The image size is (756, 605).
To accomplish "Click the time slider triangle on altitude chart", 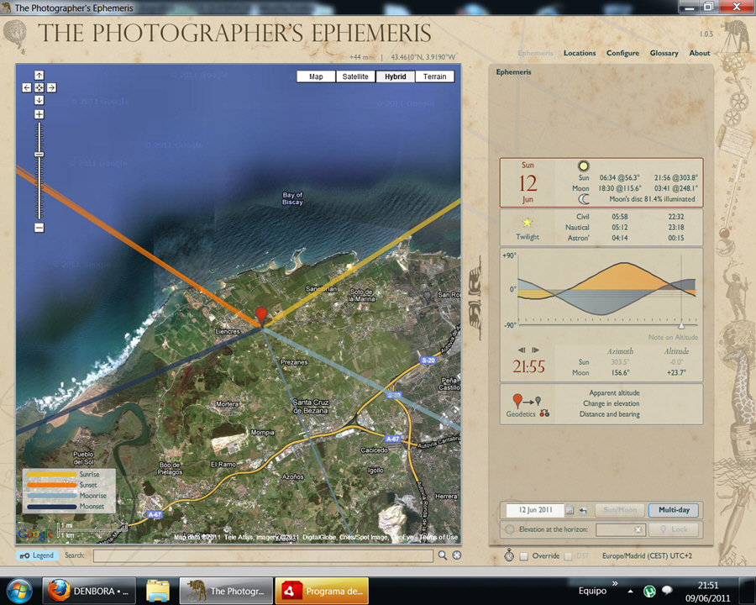I will tap(681, 325).
